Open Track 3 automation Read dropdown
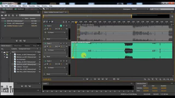175x98 pixels. click(57, 74)
